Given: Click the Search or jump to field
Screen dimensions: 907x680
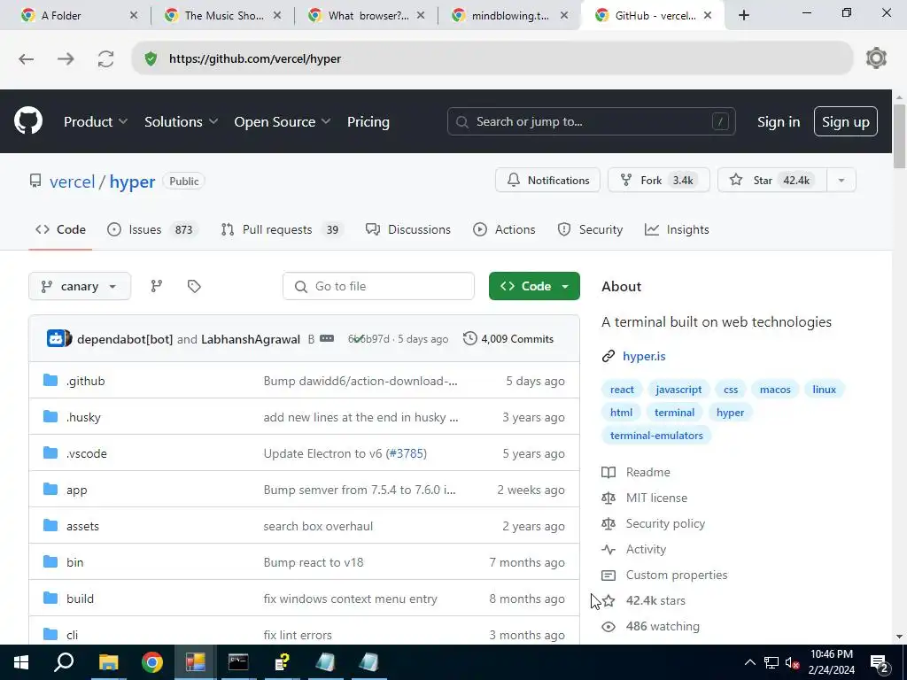Looking at the screenshot, I should (x=591, y=121).
